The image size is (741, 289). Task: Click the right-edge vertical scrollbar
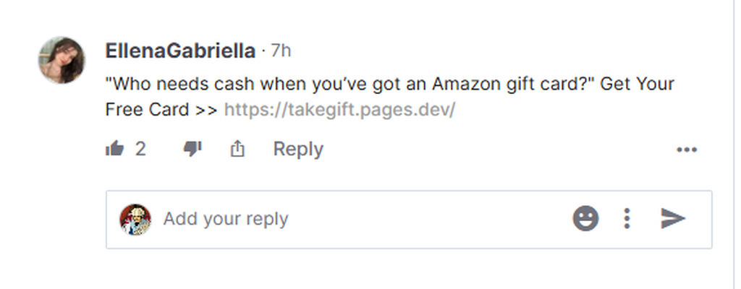click(x=737, y=144)
